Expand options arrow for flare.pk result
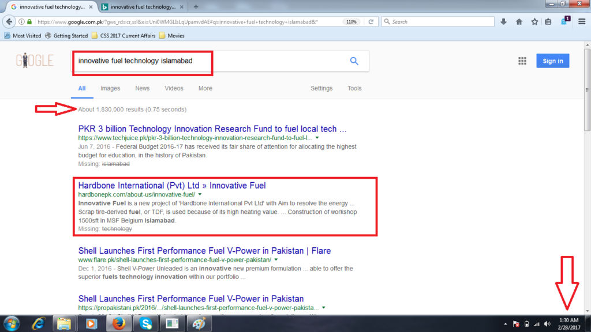 (276, 260)
